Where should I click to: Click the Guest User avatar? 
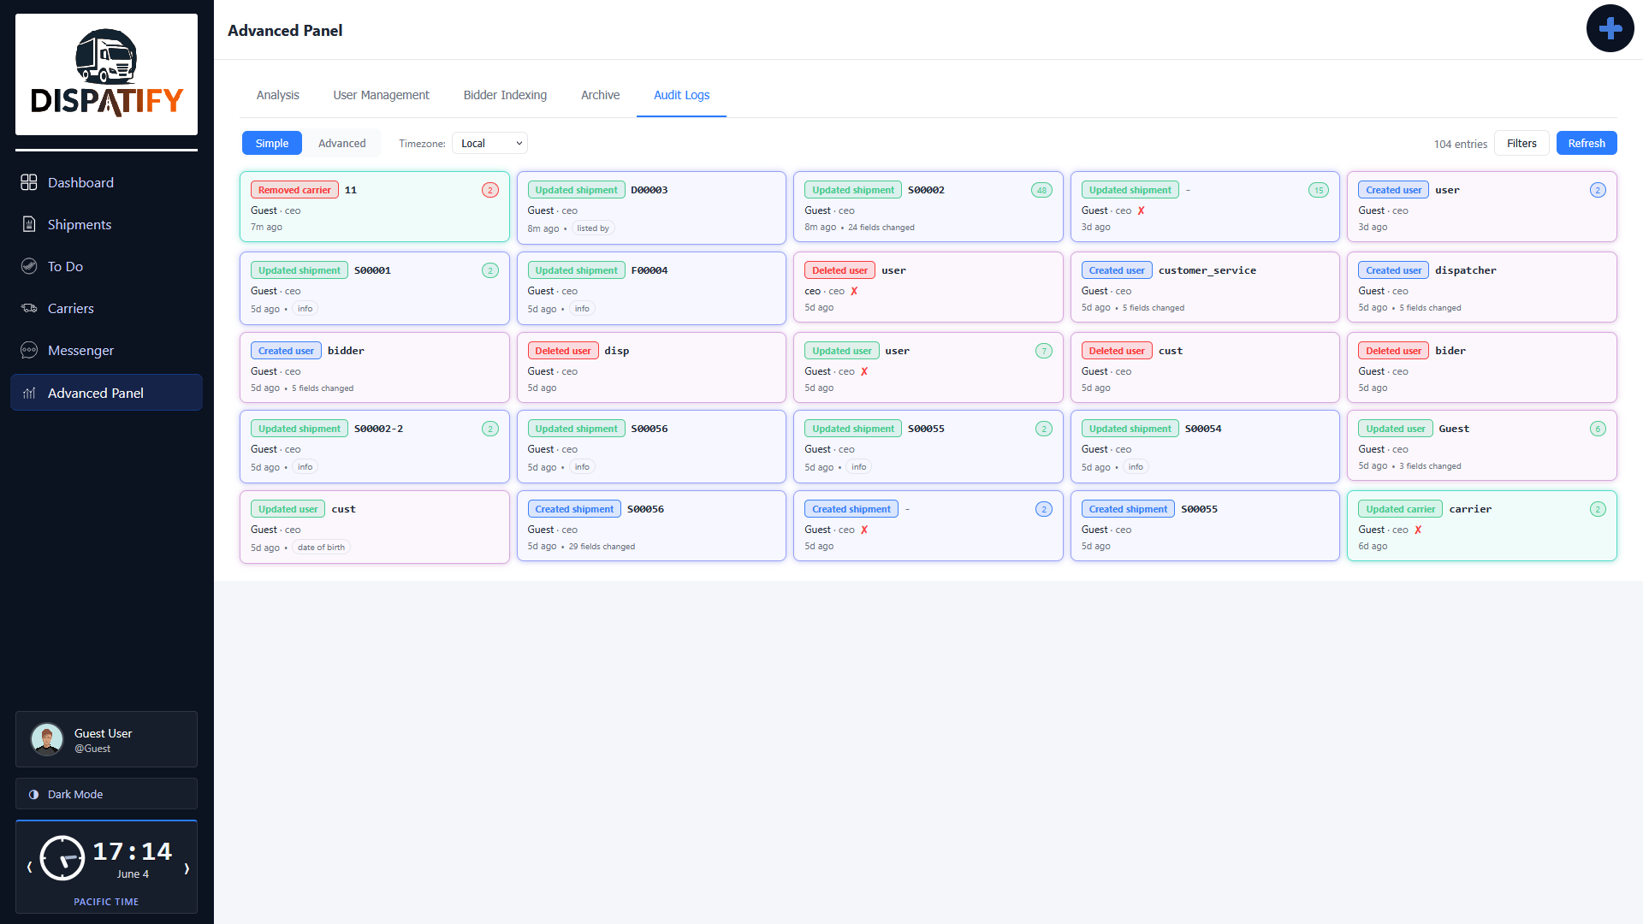[47, 739]
